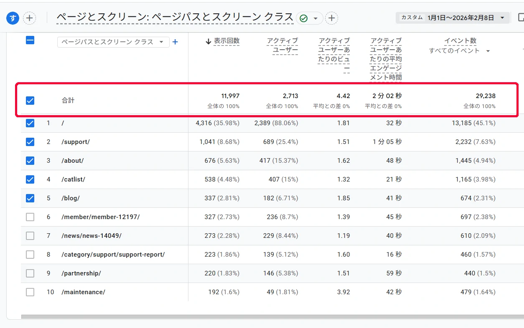Screen dimensions: 524x328
Task: Click the blue "す" account avatar icon
Action: click(x=13, y=18)
